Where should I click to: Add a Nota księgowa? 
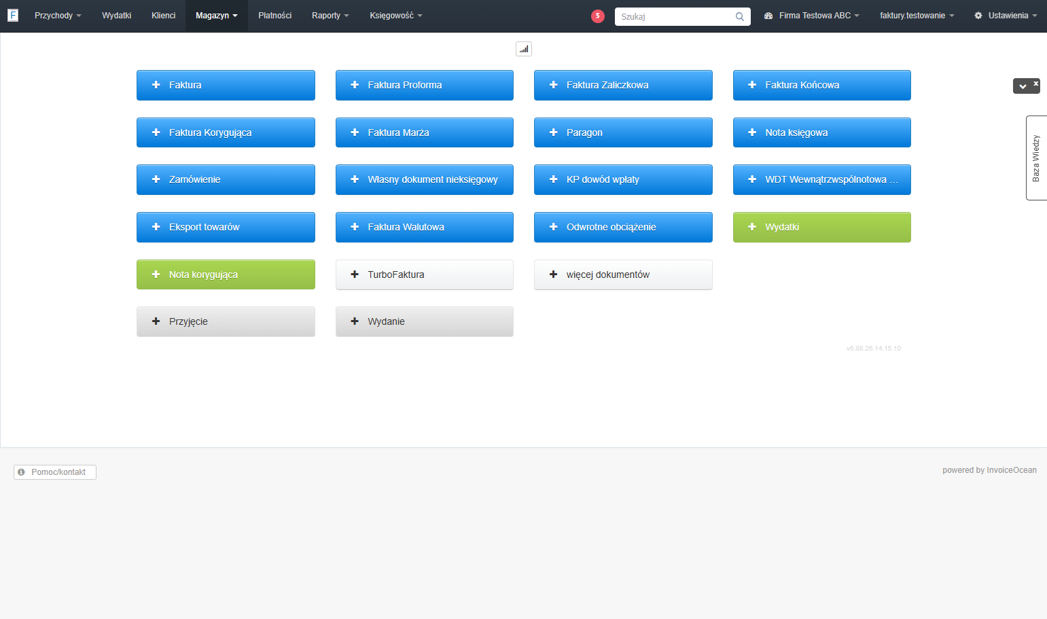point(822,132)
